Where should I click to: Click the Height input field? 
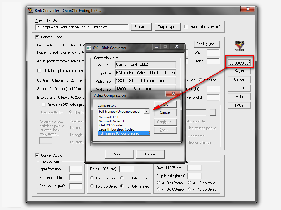pyautogui.click(x=213, y=61)
